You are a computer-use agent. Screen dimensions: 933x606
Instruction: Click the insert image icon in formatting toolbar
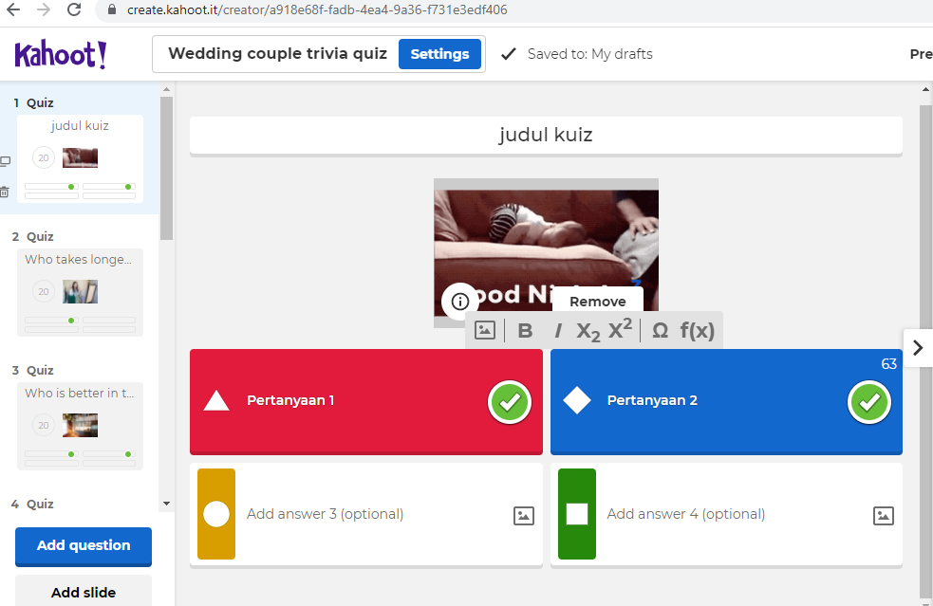pyautogui.click(x=484, y=330)
